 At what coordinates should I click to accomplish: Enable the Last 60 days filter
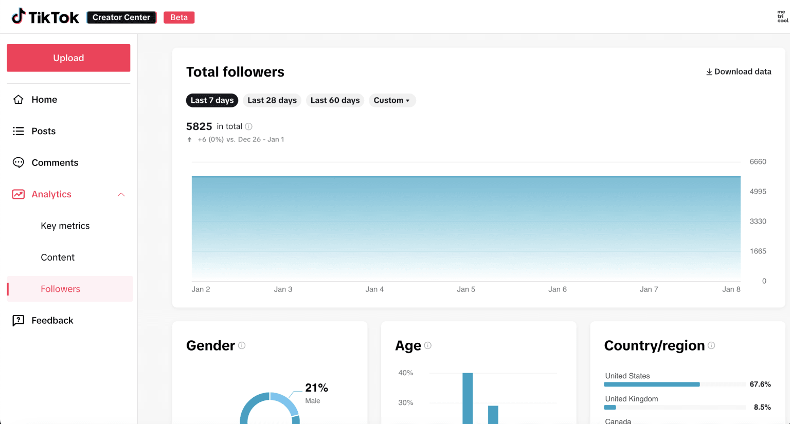coord(335,100)
